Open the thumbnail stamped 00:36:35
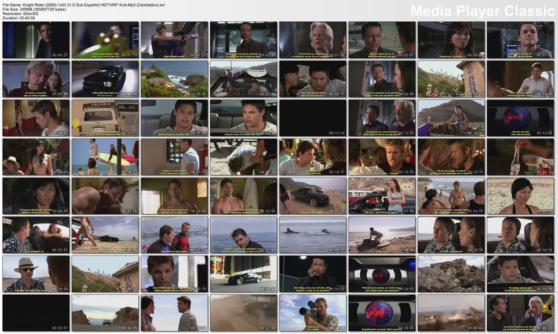This screenshot has width=558, height=334. (x=105, y=313)
